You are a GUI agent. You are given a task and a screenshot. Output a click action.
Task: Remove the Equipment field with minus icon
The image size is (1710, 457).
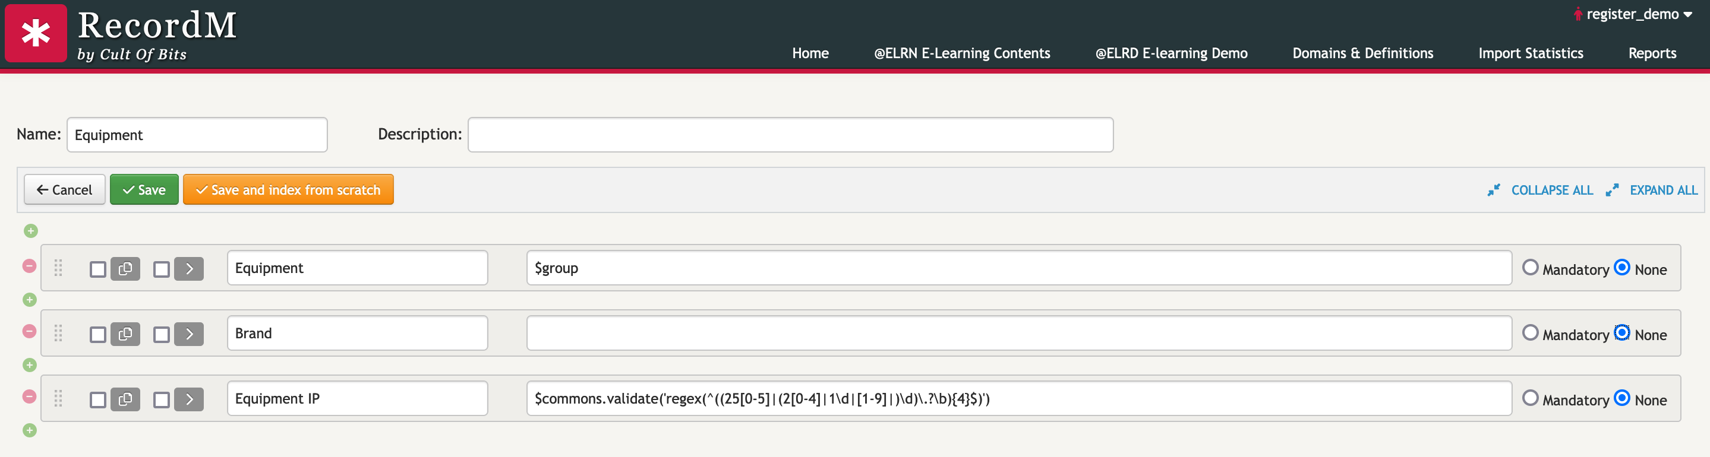tap(29, 266)
